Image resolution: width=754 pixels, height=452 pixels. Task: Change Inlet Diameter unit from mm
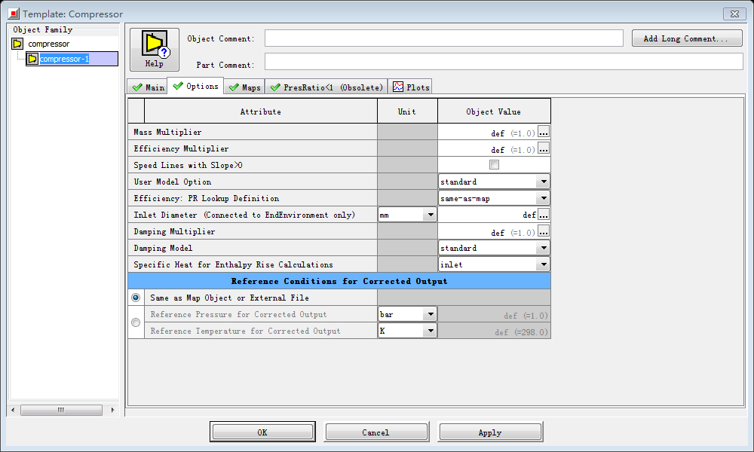(430, 215)
